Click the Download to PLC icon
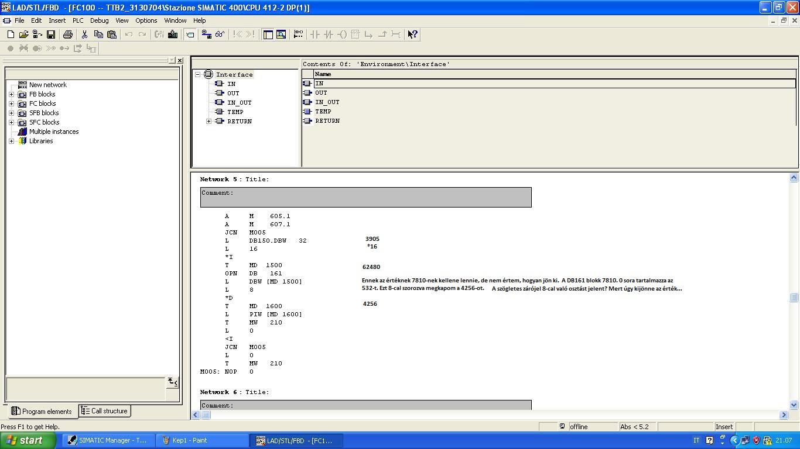800x449 pixels. pyautogui.click(x=173, y=34)
